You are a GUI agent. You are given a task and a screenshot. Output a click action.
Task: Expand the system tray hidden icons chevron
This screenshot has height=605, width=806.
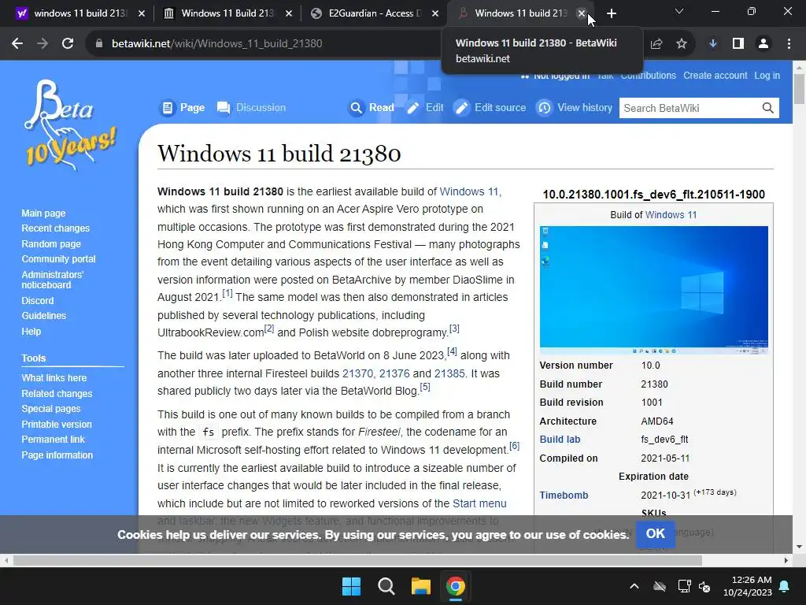tap(634, 586)
